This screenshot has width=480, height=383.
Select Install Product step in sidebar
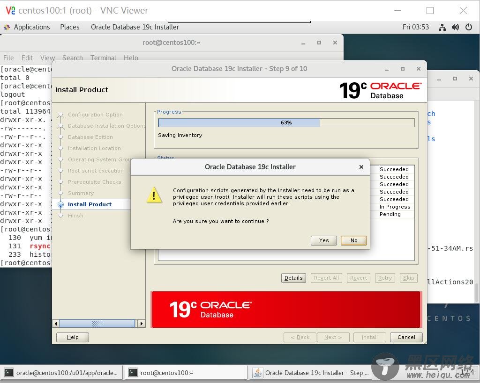pos(90,204)
